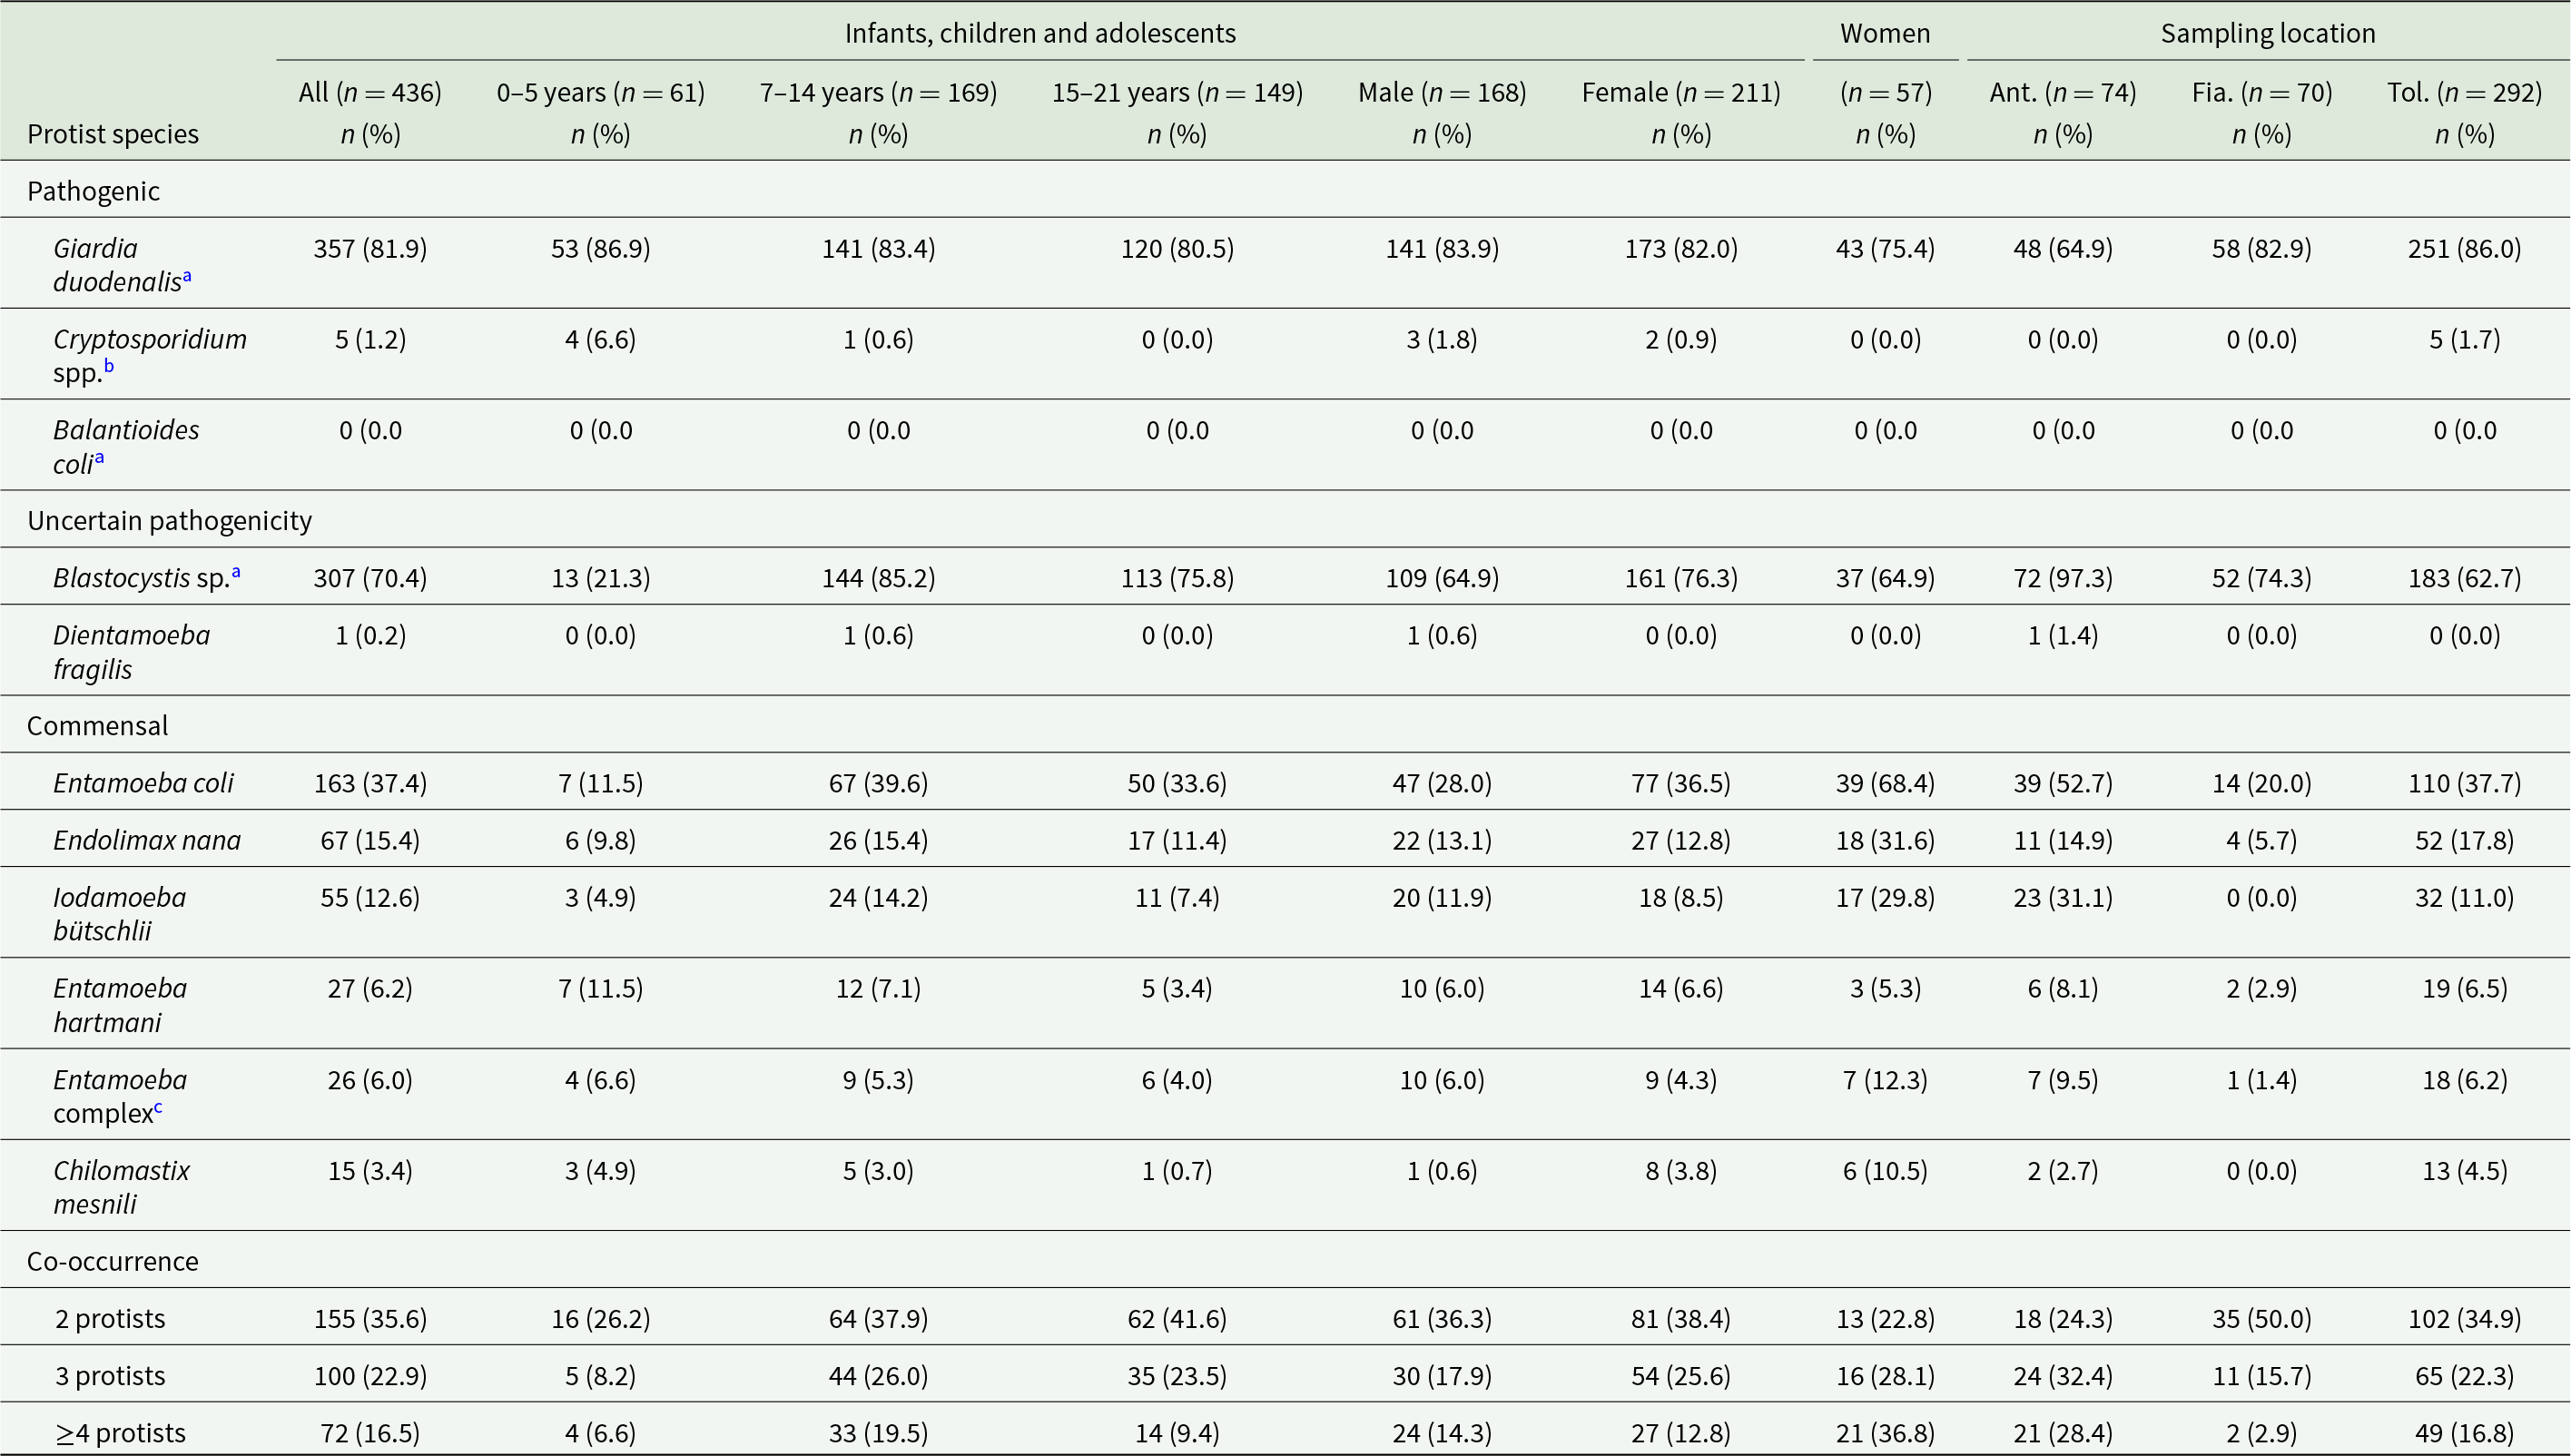Click footnote c on Entamoeba complex
This screenshot has height=1456, width=2571.
click(158, 1108)
